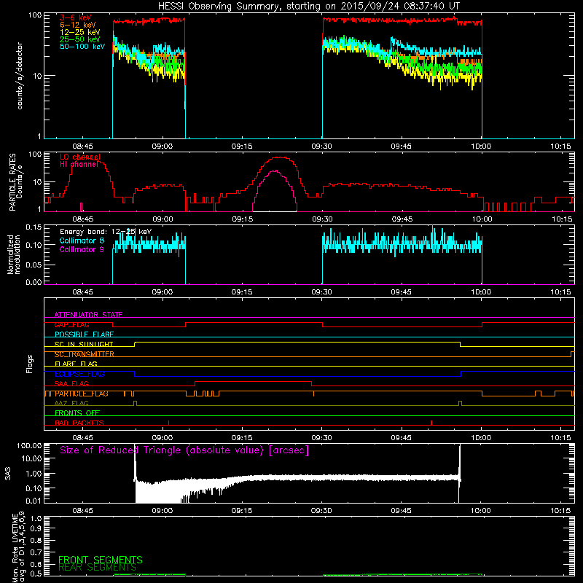Click the AAZ_FLAG pulse near 09:56
583x583 pixels.
pos(461,403)
